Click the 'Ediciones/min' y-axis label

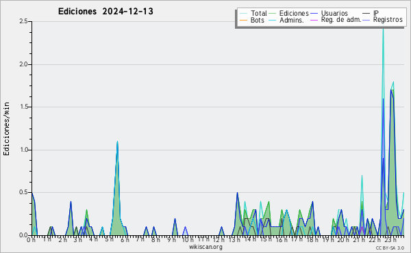(x=6, y=129)
